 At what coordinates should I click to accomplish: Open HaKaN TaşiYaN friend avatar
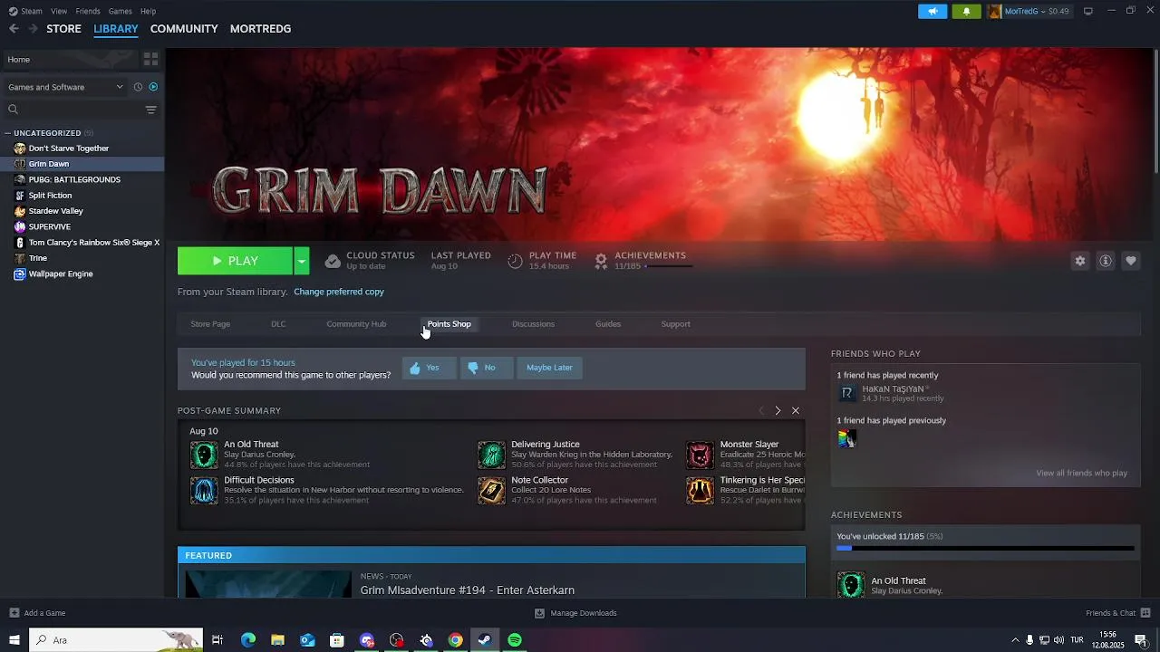point(847,393)
